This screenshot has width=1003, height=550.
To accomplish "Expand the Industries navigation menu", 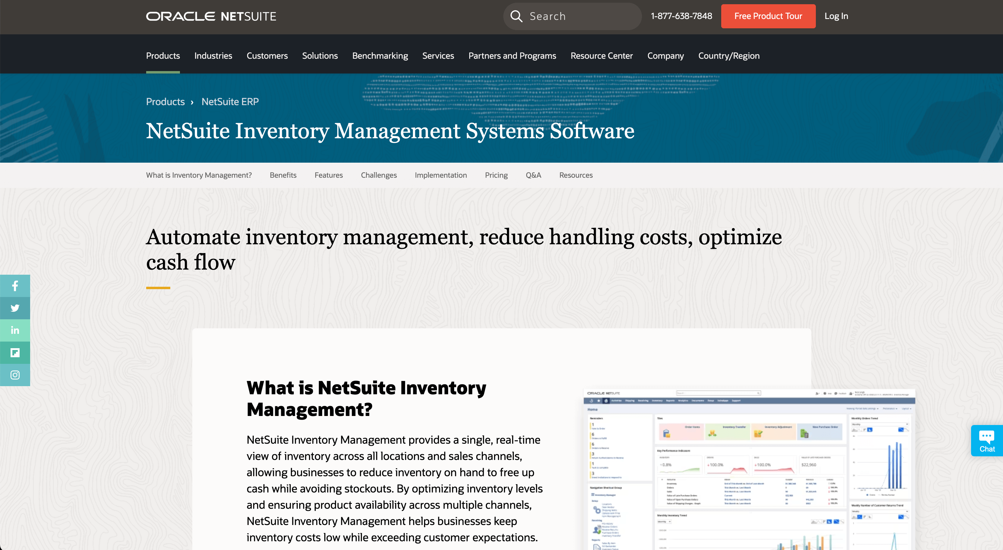I will point(213,56).
